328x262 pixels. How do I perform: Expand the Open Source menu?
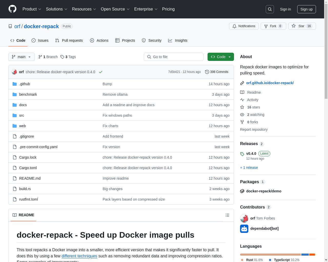click(115, 9)
